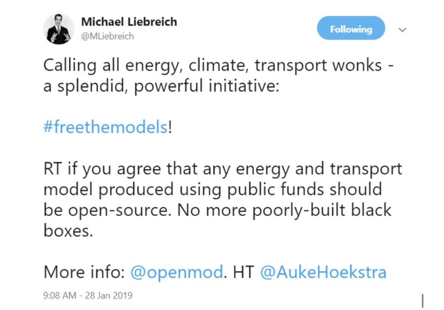
Task: Navigate via the @openmod account link
Action: [x=176, y=272]
